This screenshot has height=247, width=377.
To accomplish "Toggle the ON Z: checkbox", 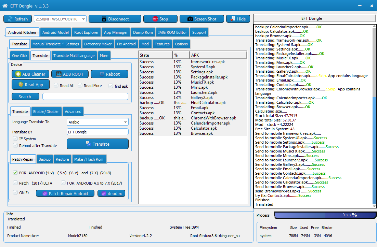I will 15,192.
